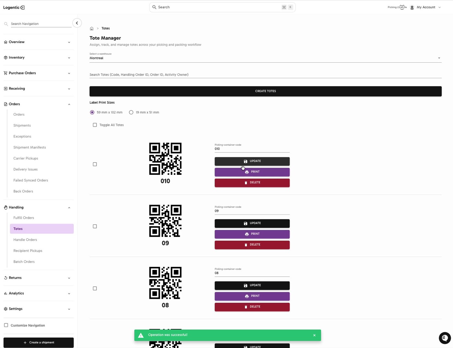Open Exceptions in the Orders menu
453x348 pixels.
22,136
